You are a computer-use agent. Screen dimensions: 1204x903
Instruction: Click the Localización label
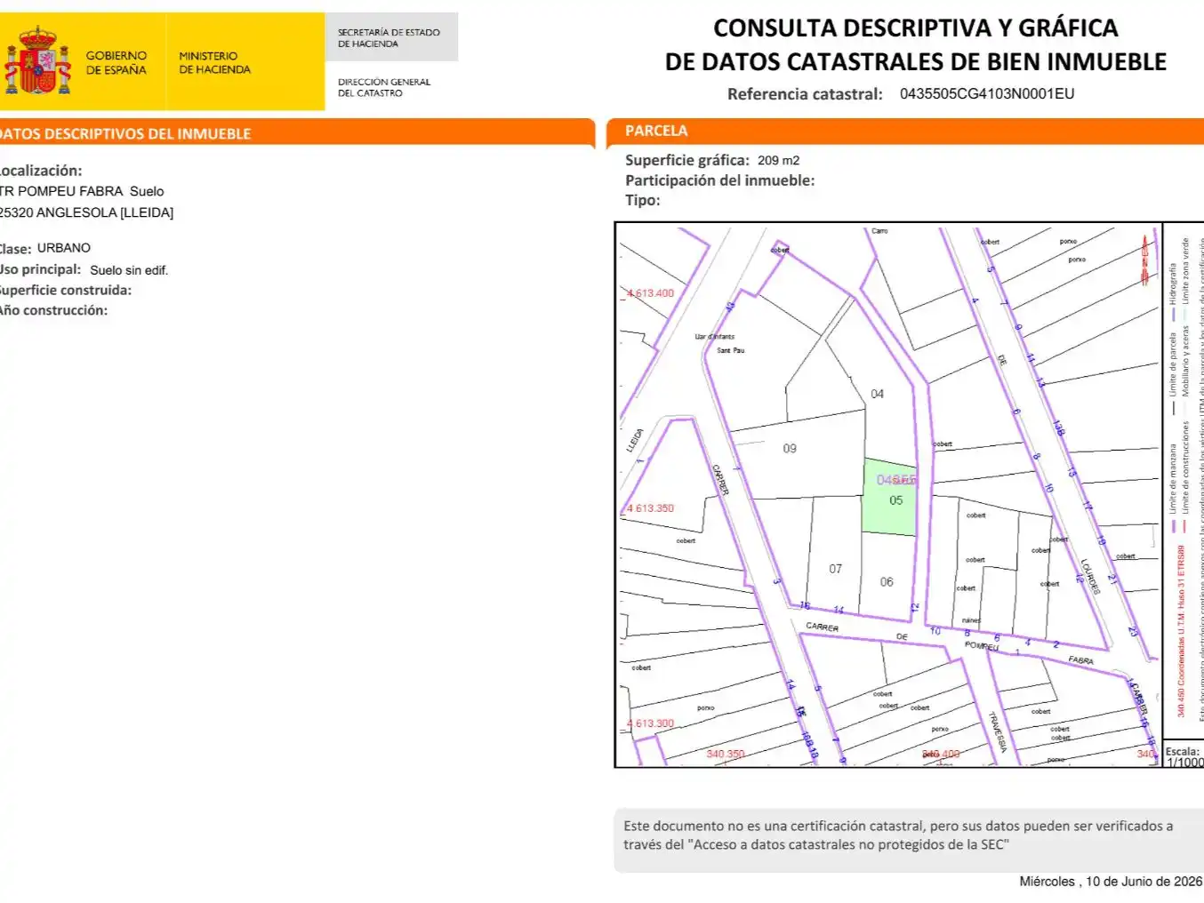click(40, 170)
